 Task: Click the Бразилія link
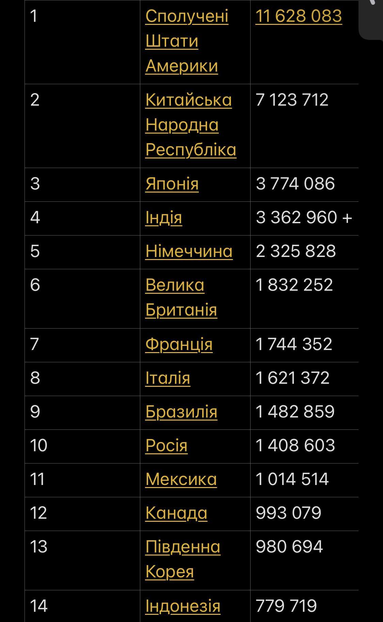[x=181, y=411]
